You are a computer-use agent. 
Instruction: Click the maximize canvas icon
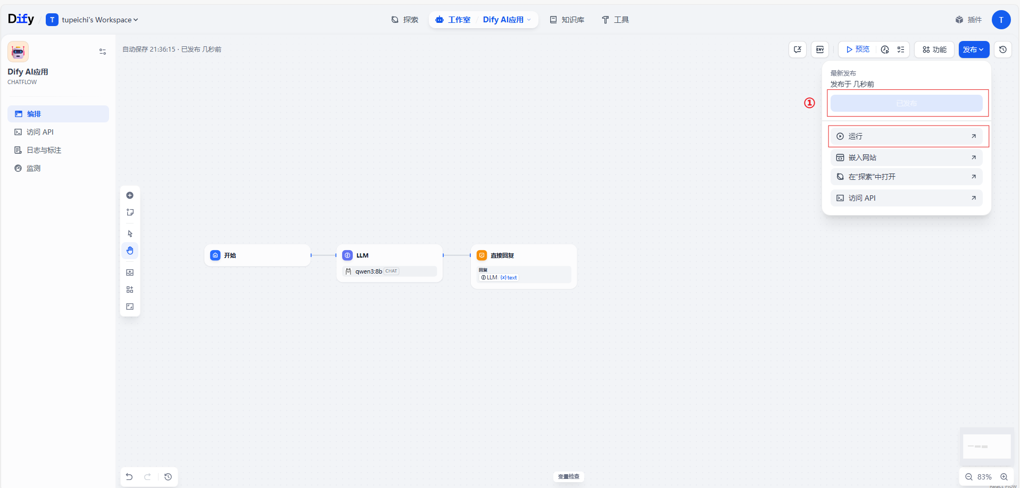(130, 307)
